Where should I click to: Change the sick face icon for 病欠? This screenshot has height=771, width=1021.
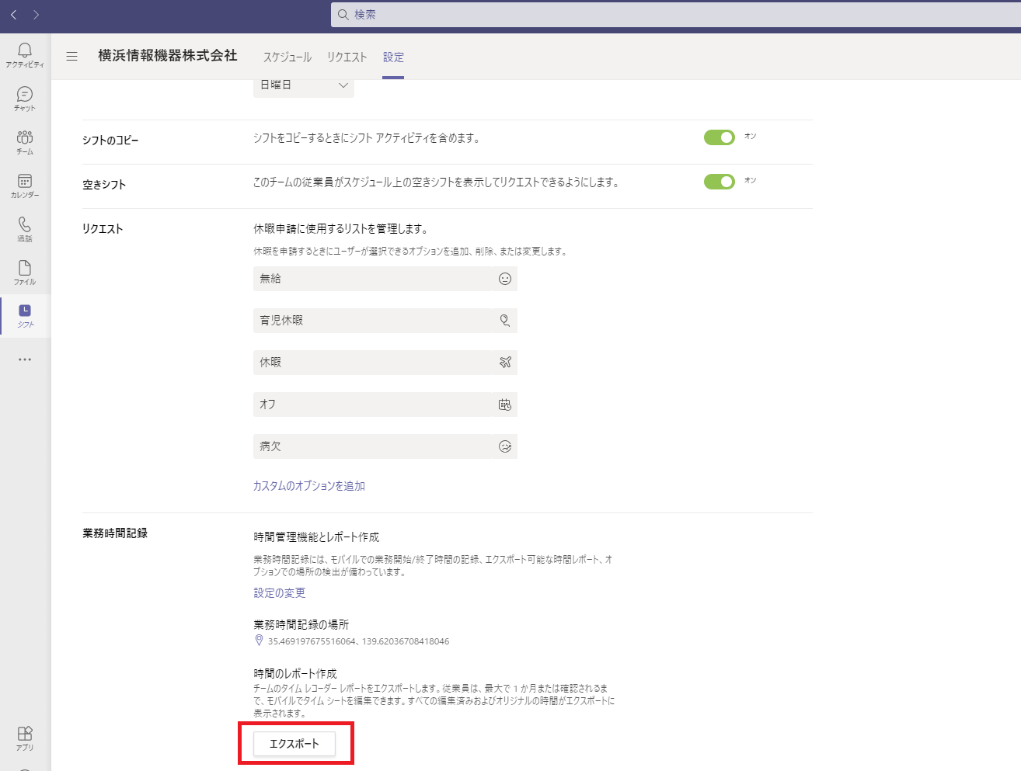pos(505,446)
